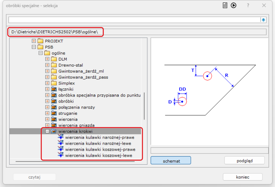
Task: Click obróbka specjalna przypisana do punktu folder icon
Action: 54,95
